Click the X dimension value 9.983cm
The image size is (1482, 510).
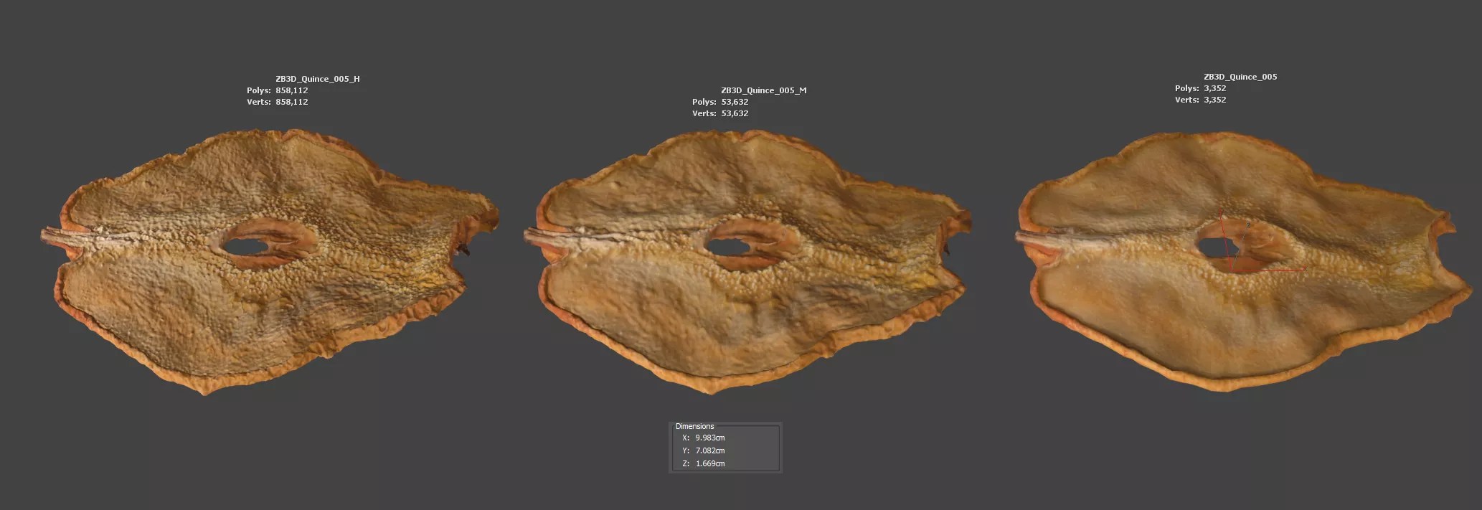(x=709, y=438)
